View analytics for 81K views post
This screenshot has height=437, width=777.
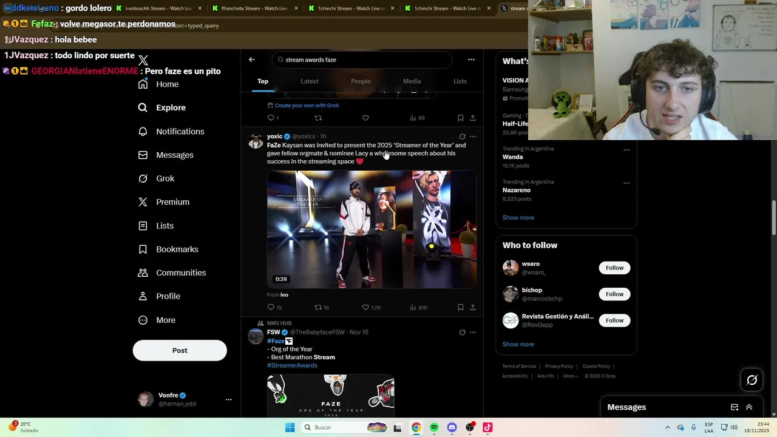(418, 308)
